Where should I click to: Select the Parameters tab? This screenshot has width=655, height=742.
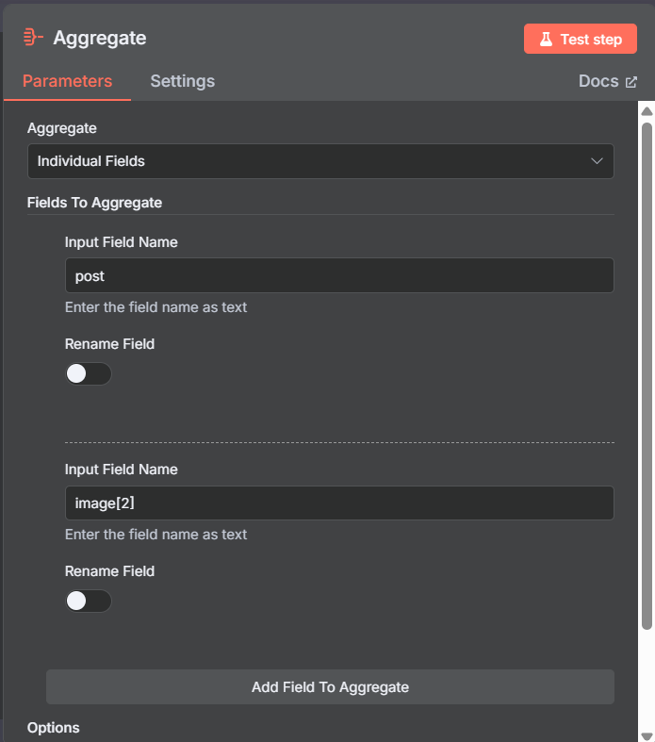[x=67, y=81]
